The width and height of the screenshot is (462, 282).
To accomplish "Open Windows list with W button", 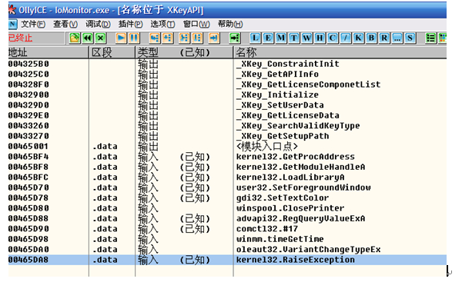I will click(x=306, y=38).
